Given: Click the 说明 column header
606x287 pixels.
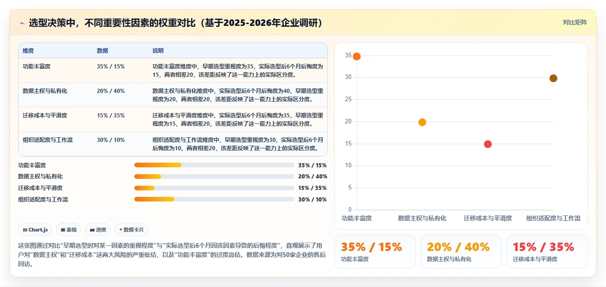Looking at the screenshot, I should point(158,51).
